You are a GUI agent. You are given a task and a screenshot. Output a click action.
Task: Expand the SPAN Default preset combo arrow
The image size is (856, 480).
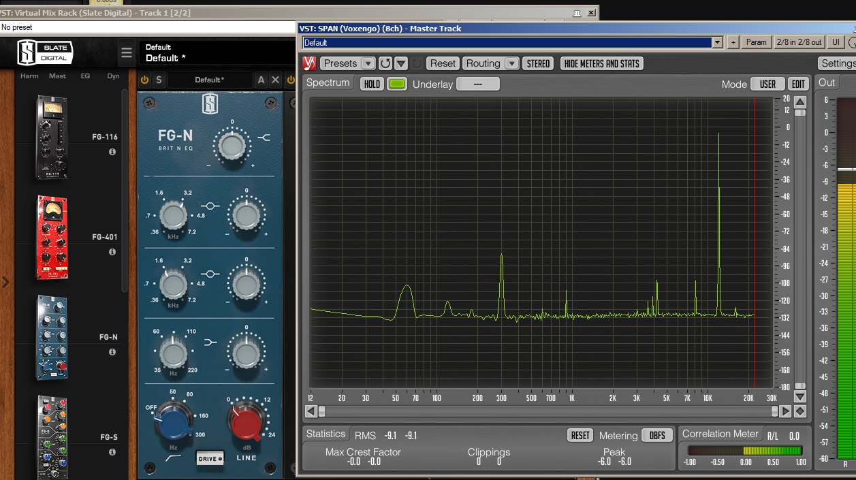coord(716,42)
